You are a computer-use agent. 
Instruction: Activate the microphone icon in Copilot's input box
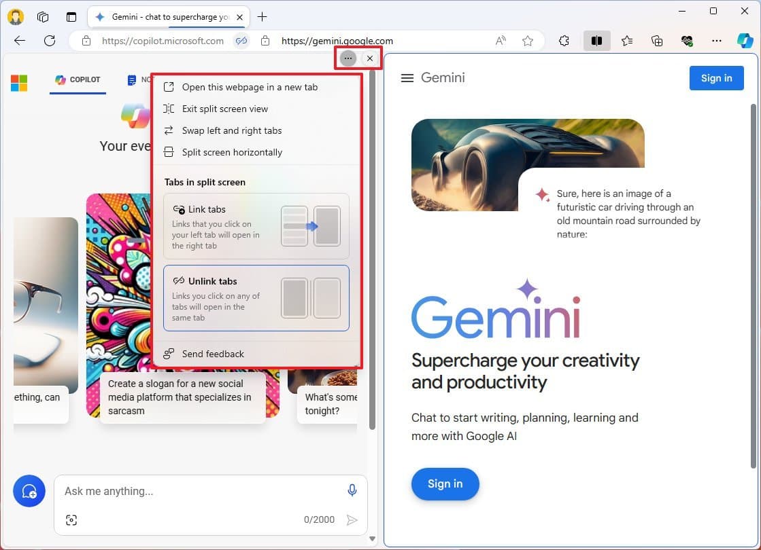click(x=352, y=490)
